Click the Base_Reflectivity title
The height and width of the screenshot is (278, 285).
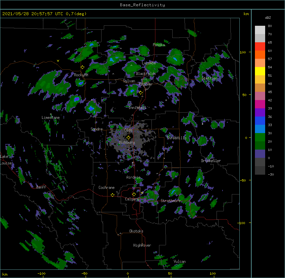click(142, 5)
